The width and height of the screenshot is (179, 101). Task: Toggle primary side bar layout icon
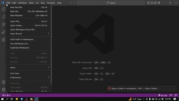(x=148, y=3)
